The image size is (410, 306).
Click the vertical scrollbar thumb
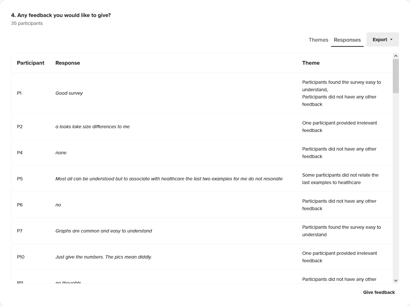(x=396, y=76)
